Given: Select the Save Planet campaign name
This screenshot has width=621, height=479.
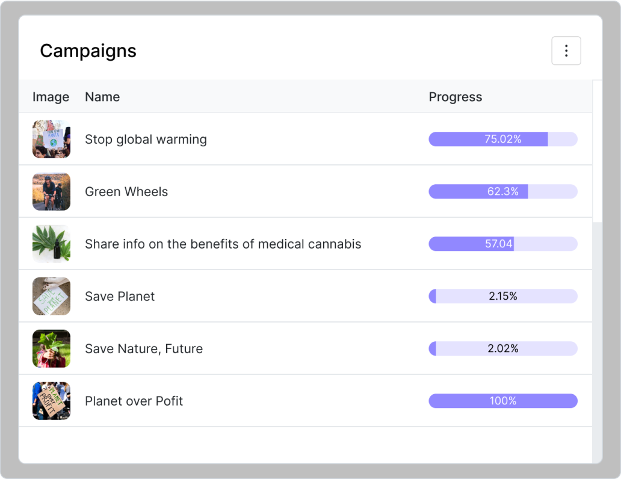Looking at the screenshot, I should pyautogui.click(x=120, y=296).
